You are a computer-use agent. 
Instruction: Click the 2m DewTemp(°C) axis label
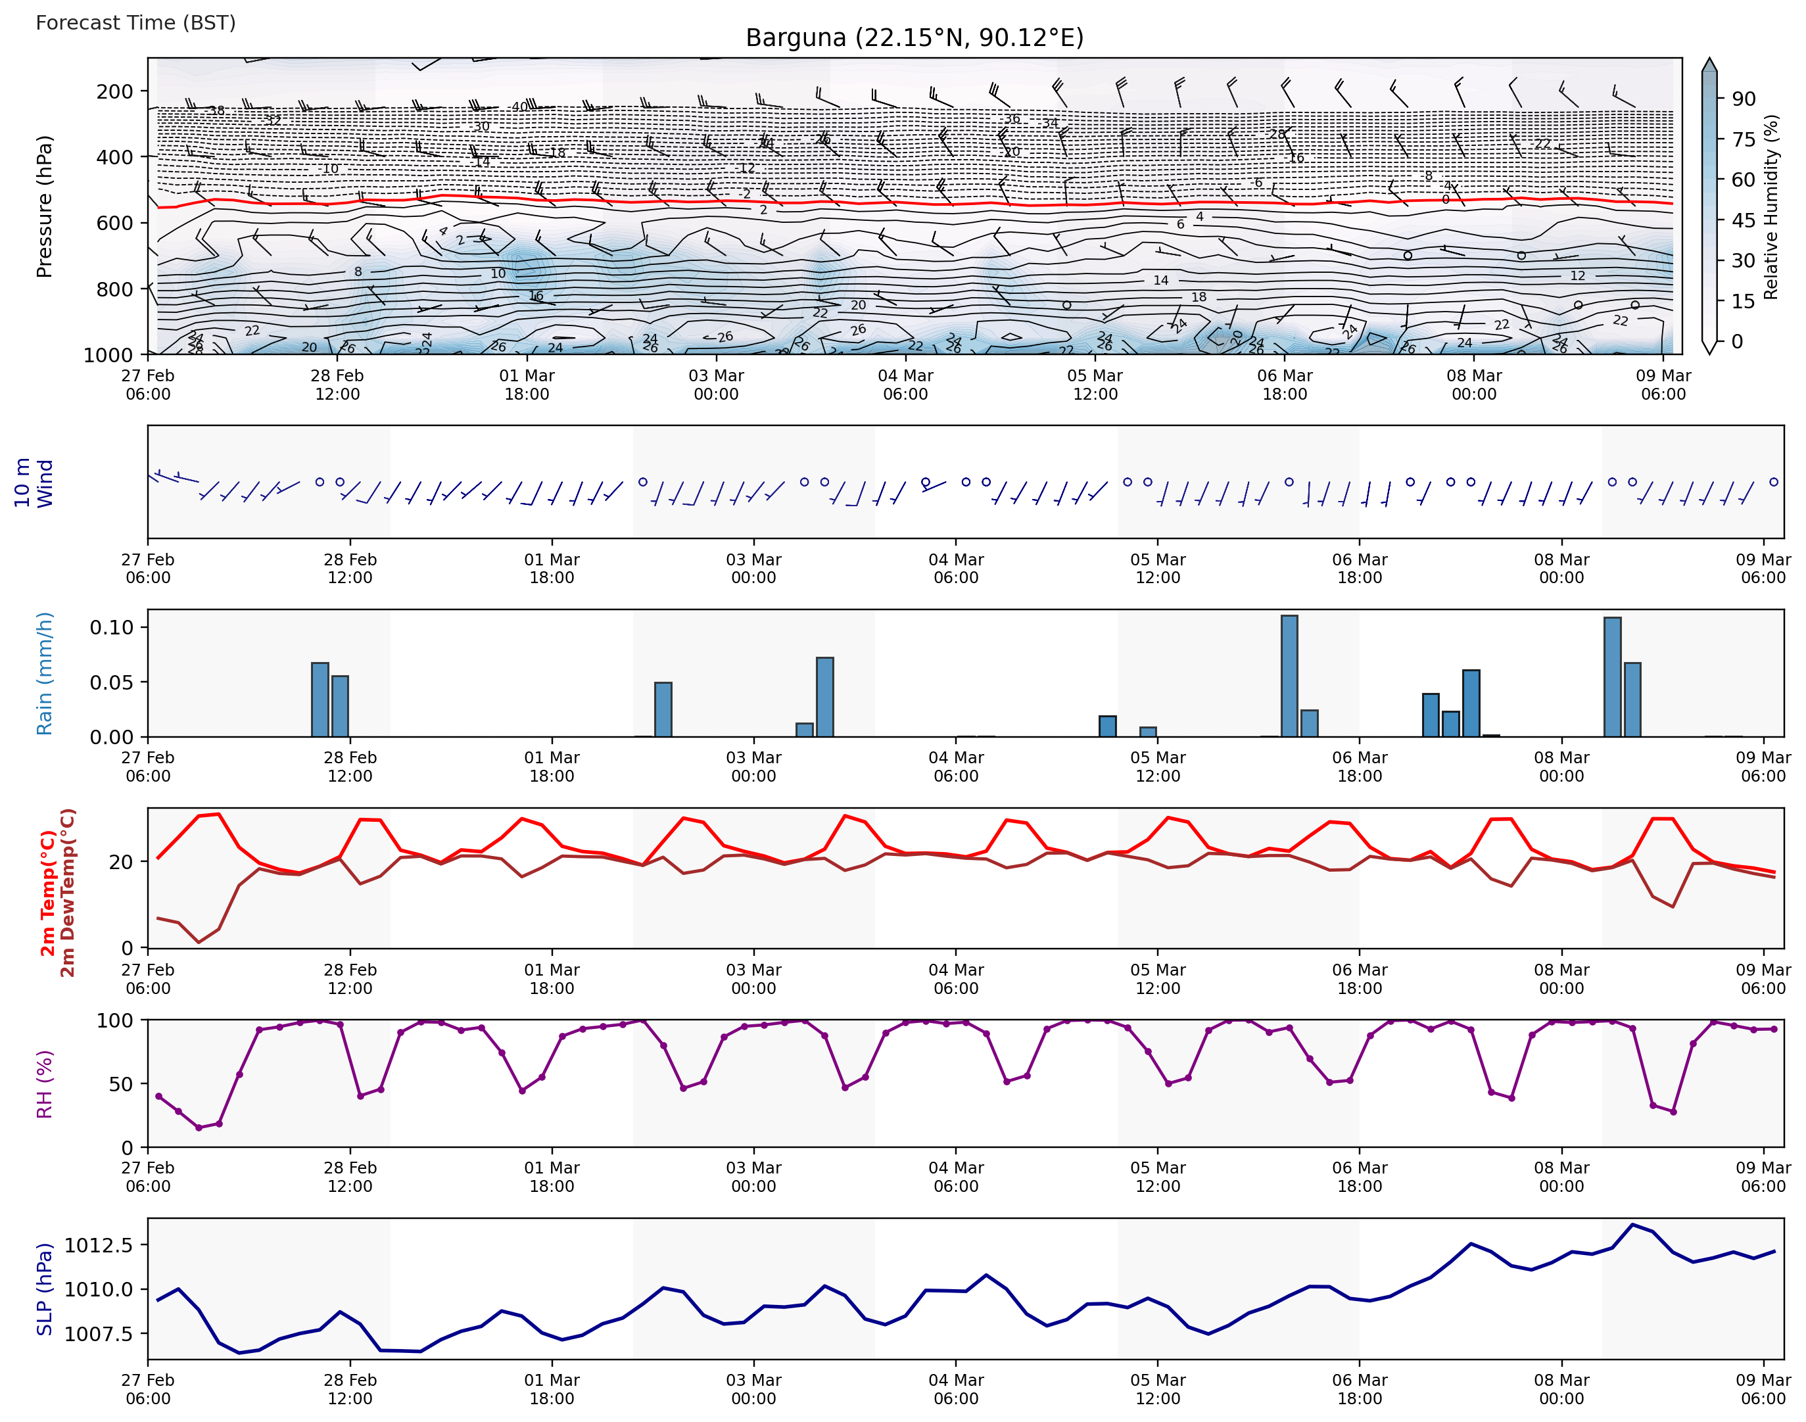pyautogui.click(x=68, y=893)
